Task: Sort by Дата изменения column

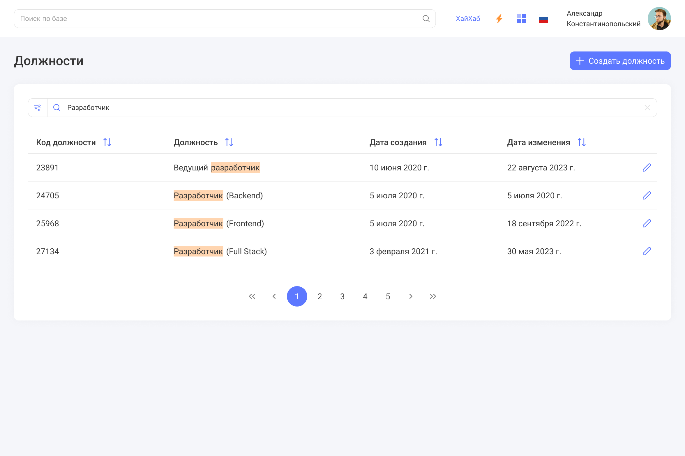Action: point(582,142)
